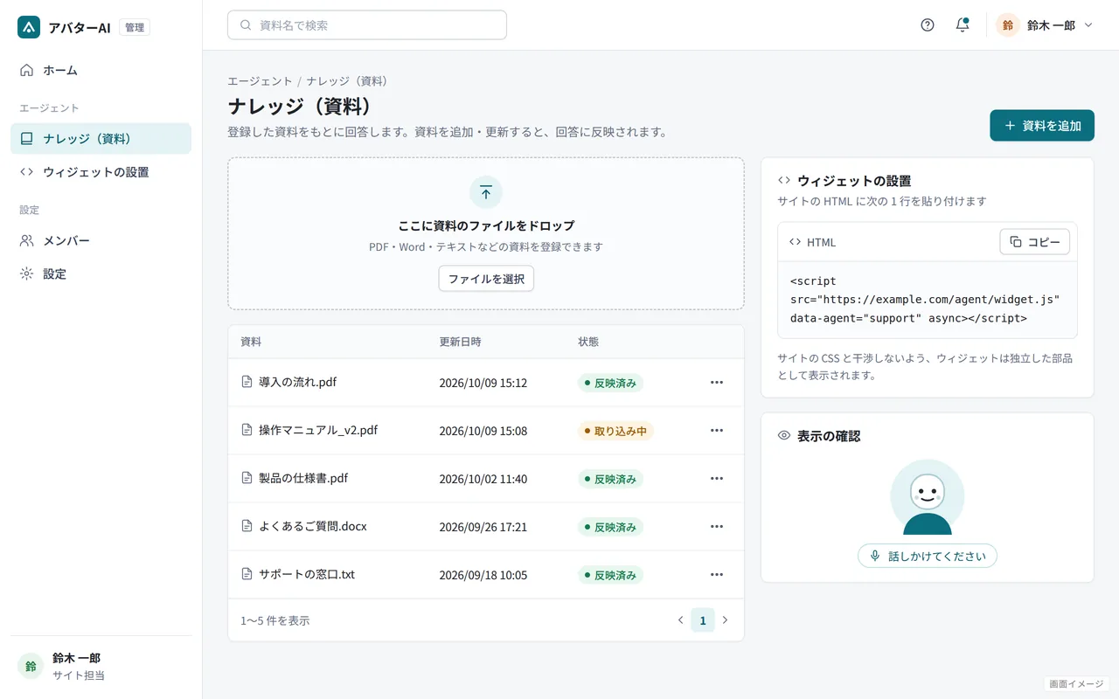Screen dimensions: 1119x699
Task: Click the 更新日時 column header
Action: (x=460, y=342)
